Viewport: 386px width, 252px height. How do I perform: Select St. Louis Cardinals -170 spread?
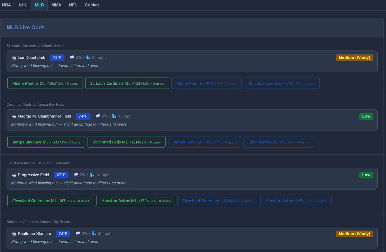click(282, 83)
